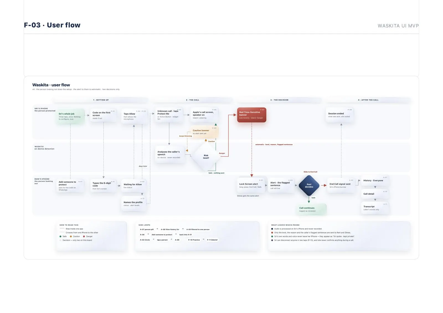Viewport: 443px width, 313px height.
Task: Click the "A-03 Circle" side loop chip
Action: tap(145, 240)
